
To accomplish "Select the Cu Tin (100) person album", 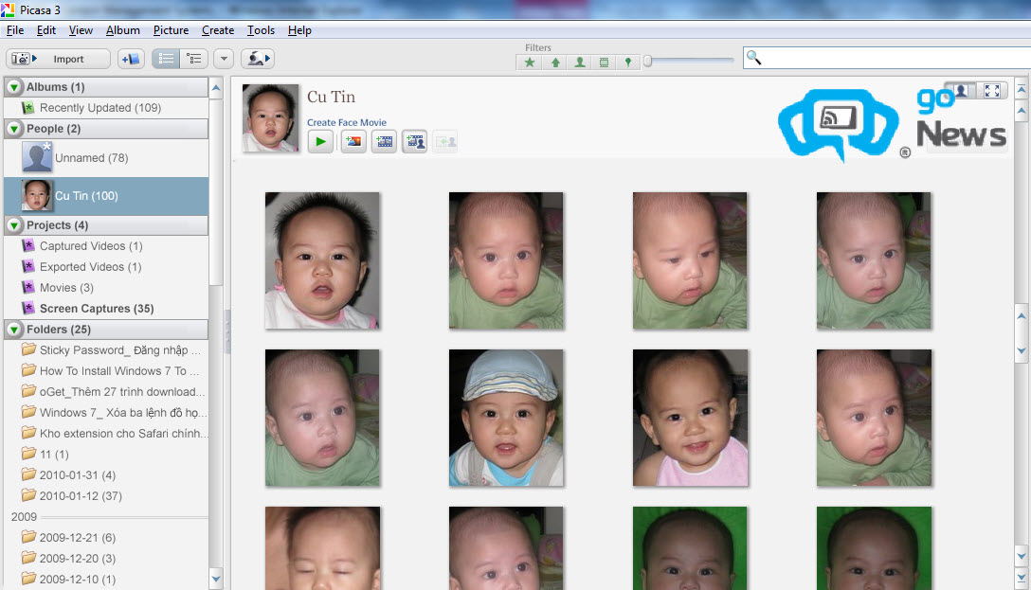I will click(x=106, y=196).
